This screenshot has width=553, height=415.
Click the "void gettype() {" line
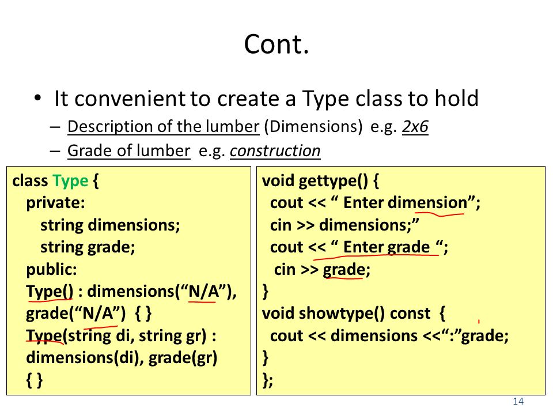[321, 180]
